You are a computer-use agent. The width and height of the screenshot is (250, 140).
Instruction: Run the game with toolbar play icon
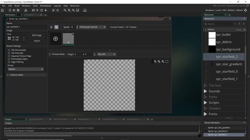[37, 10]
